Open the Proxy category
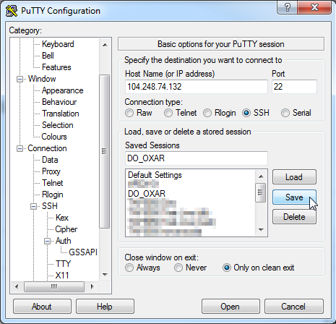 tap(51, 171)
